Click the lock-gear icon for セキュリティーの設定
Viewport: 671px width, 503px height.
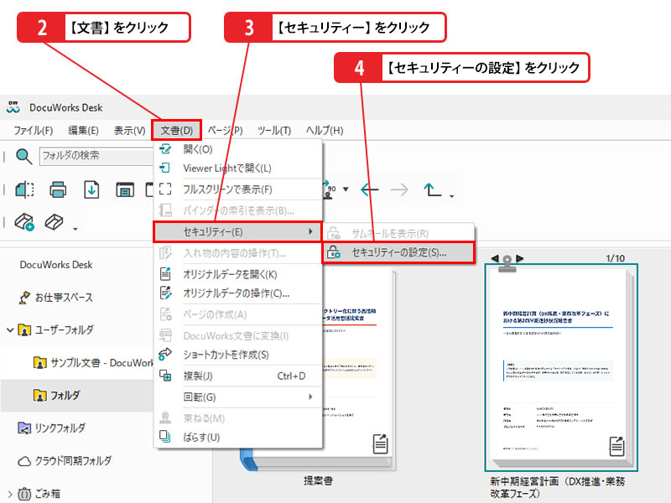[333, 252]
